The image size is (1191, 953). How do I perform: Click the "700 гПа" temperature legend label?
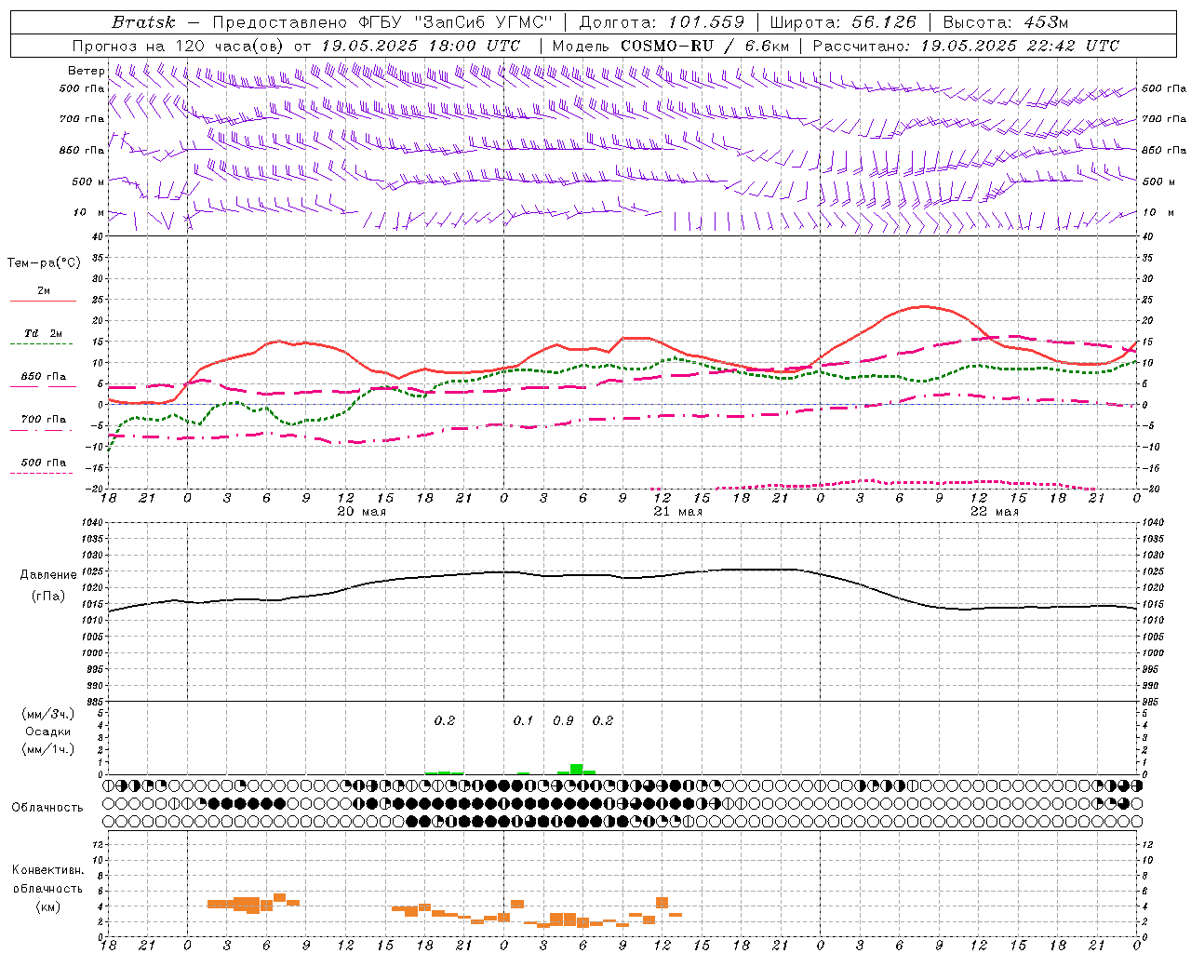pos(44,419)
